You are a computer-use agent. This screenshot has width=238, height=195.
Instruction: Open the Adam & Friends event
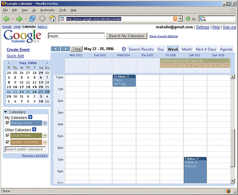point(195,170)
